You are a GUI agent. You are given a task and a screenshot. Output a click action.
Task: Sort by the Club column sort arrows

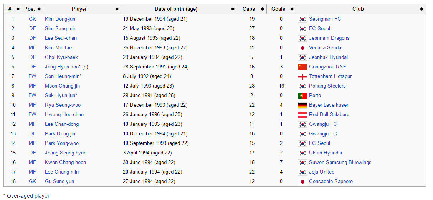421,9
